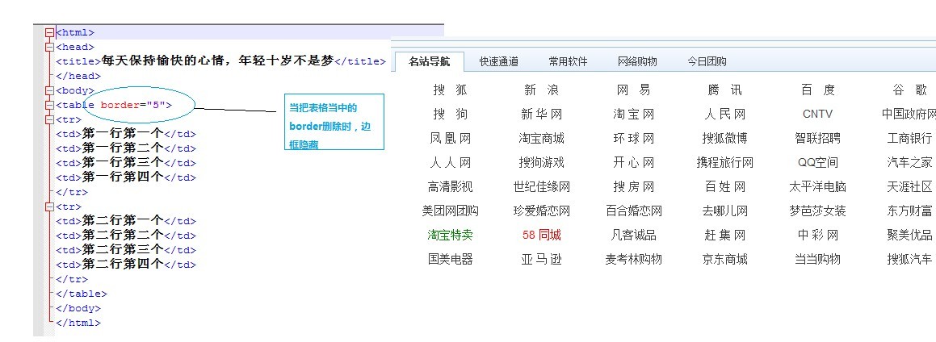Go to the 百度 link
The width and height of the screenshot is (936, 342).
point(817,90)
